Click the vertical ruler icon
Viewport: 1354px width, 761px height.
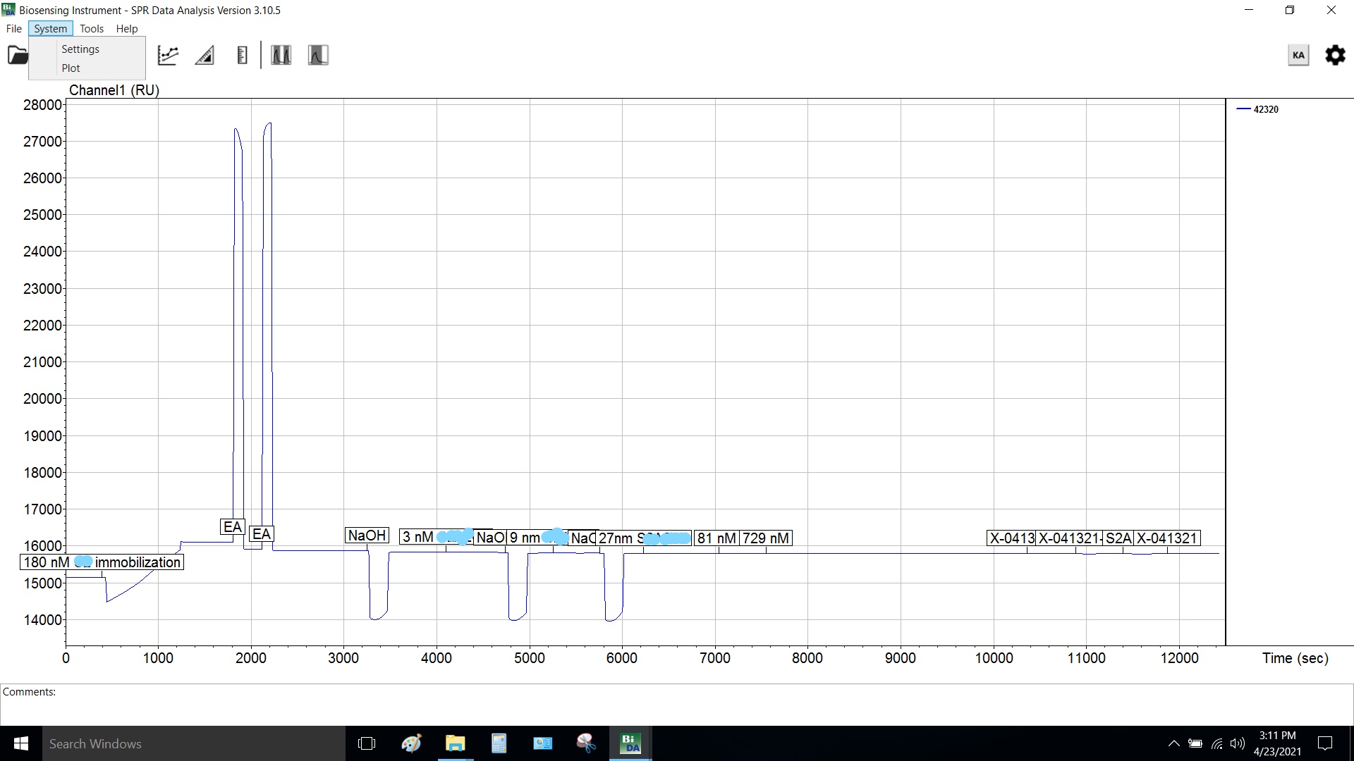pyautogui.click(x=242, y=55)
